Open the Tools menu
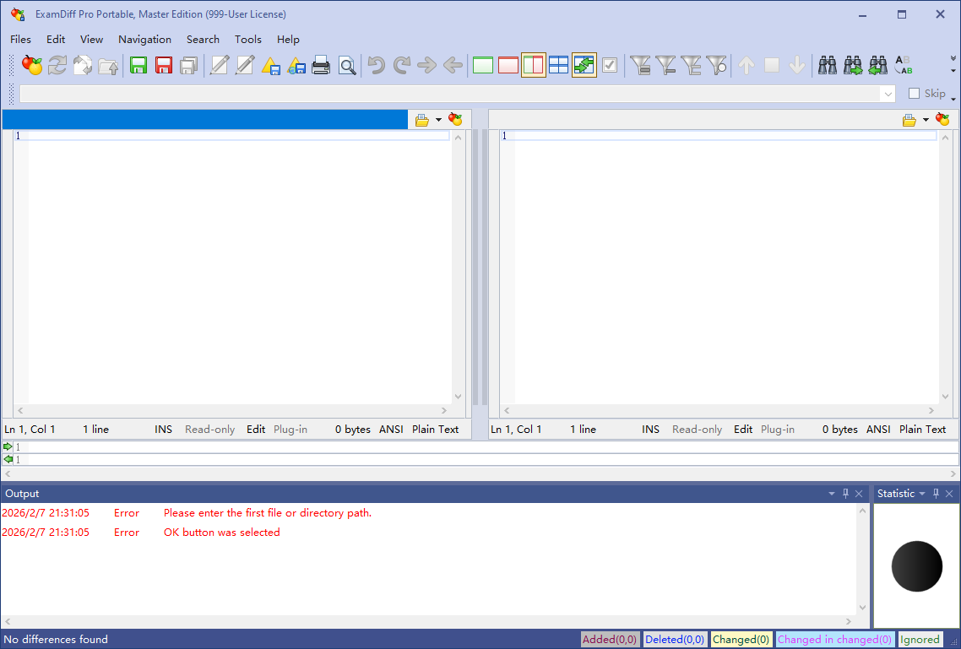Screen dimensions: 961x649 click(247, 39)
